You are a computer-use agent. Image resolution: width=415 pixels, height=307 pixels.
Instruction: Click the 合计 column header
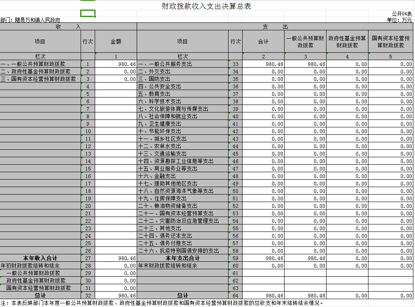[x=263, y=41]
